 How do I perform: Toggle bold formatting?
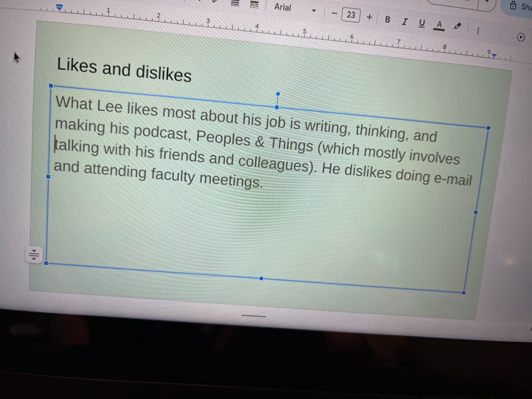(x=388, y=19)
